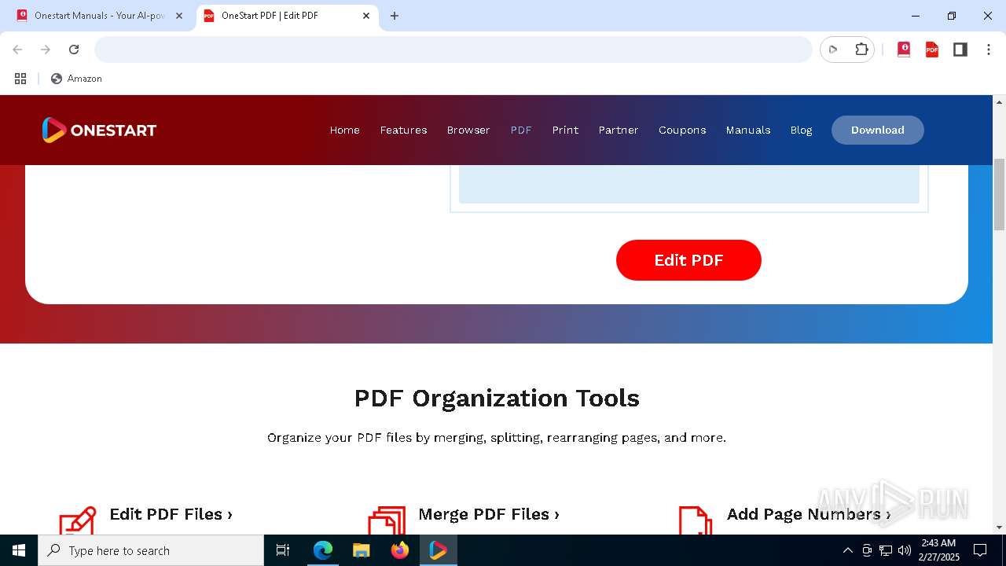Open the Features nav link
The image size is (1006, 566).
coord(403,130)
